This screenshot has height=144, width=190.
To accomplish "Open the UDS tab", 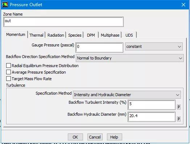I will point(129,35).
